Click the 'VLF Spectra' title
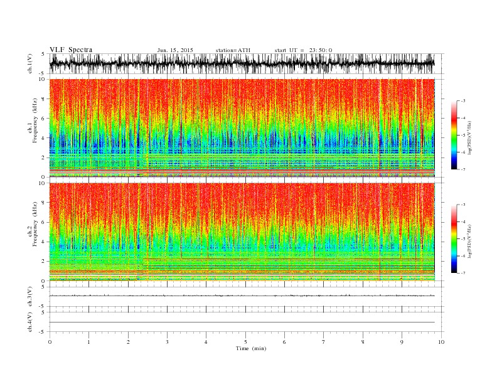Image resolution: width=497 pixels, height=384 pixels. pyautogui.click(x=71, y=50)
